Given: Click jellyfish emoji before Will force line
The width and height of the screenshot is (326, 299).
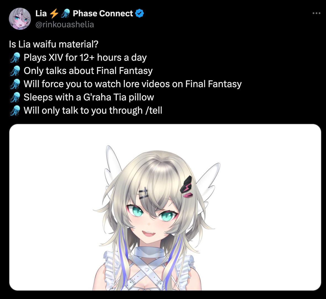Looking at the screenshot, I should (15, 84).
